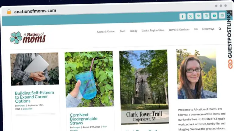Open the search magnifier icon in navigation
Viewport: 234px width, 131px height.
click(220, 29)
